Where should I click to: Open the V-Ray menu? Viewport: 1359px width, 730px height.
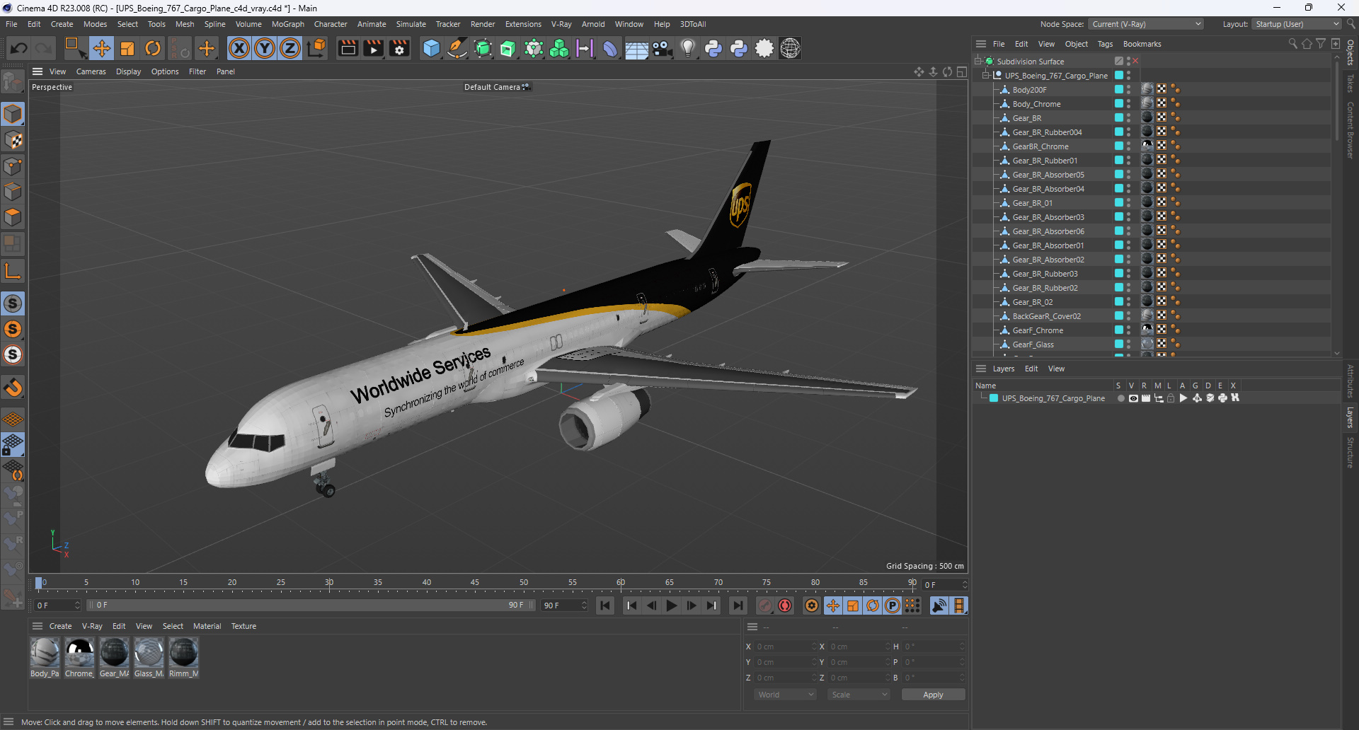point(561,24)
